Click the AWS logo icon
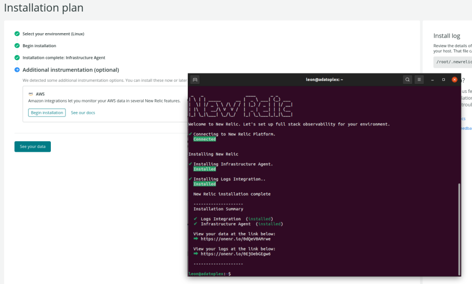This screenshot has width=472, height=284. point(31,93)
